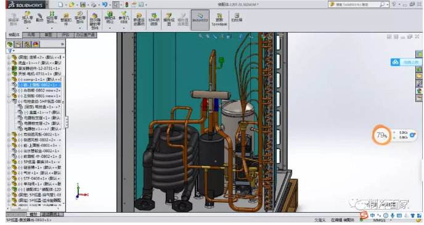Open the FeatureManager design tree tab icon

[10, 44]
